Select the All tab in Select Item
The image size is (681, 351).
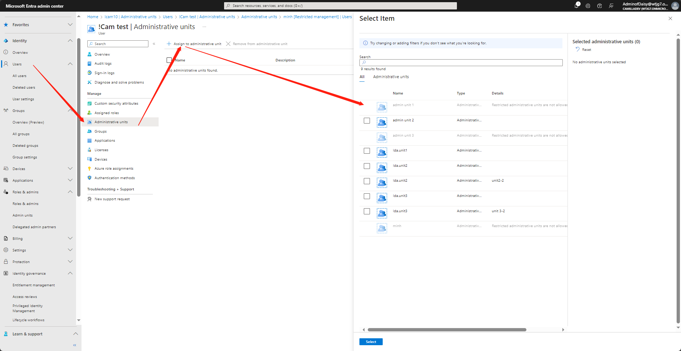click(362, 77)
